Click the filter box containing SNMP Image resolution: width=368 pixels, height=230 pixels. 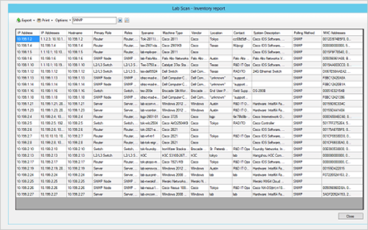(94, 20)
